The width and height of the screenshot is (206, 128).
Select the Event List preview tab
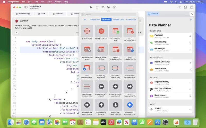(x=153, y=14)
